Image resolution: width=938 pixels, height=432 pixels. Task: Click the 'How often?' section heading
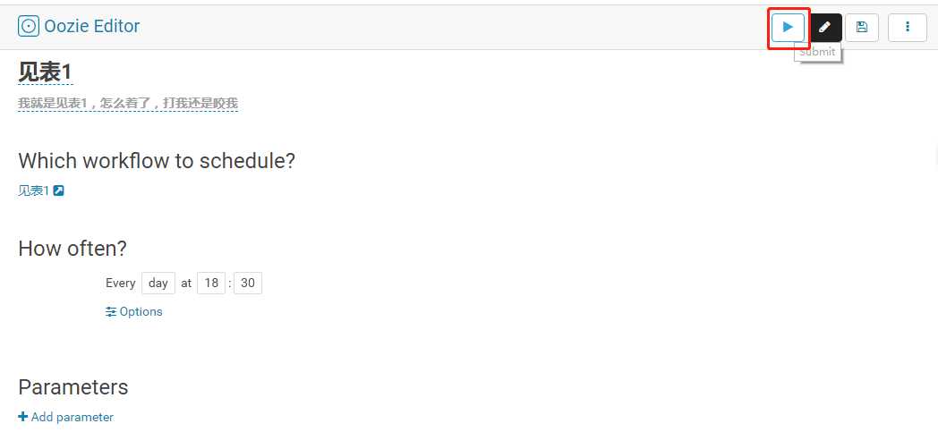(x=72, y=248)
